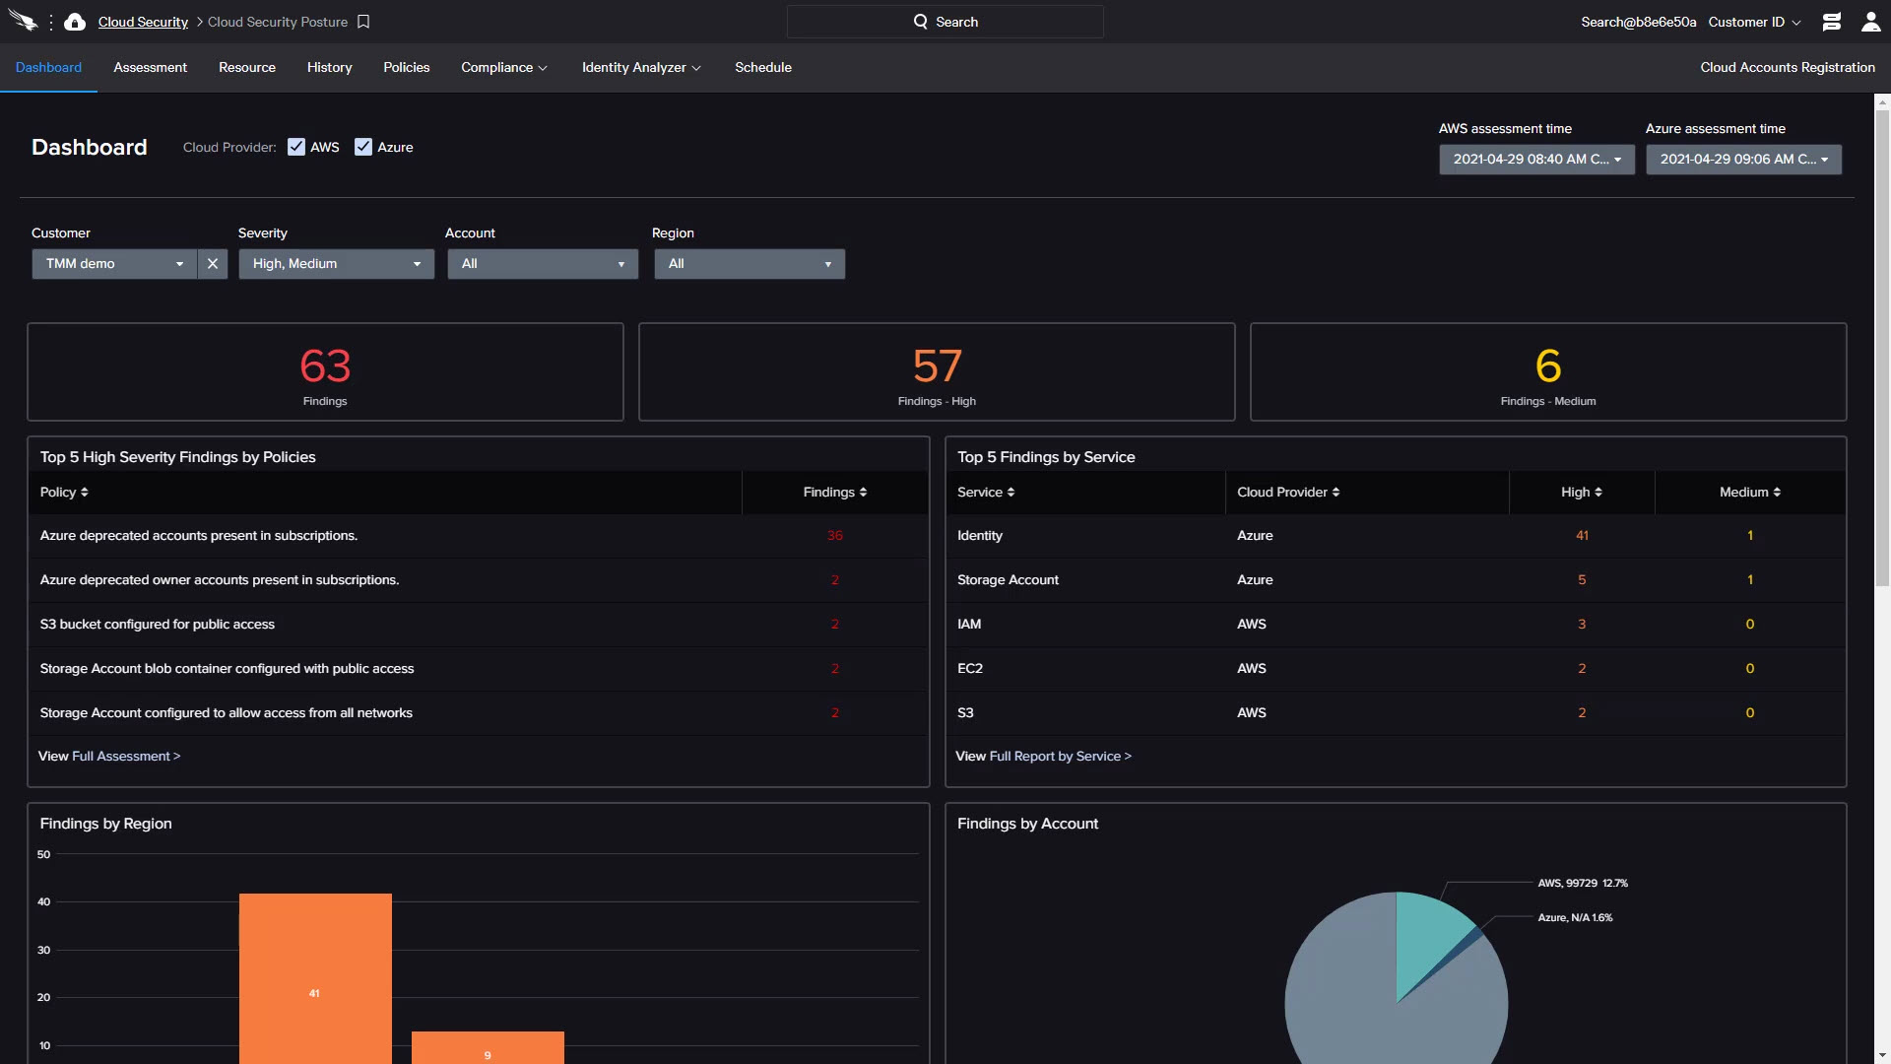This screenshot has width=1891, height=1064.
Task: Expand the AWS assessment time dropdown
Action: pos(1536,160)
